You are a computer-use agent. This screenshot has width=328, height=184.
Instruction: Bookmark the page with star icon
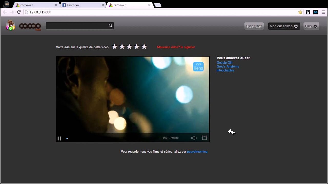click(x=300, y=12)
